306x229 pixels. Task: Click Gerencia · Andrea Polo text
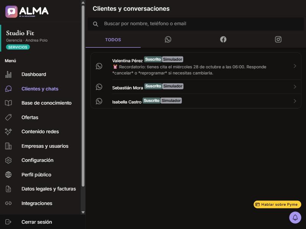(27, 40)
